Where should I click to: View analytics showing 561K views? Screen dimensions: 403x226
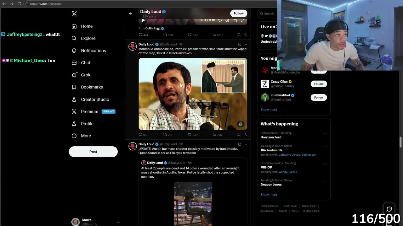click(218, 35)
